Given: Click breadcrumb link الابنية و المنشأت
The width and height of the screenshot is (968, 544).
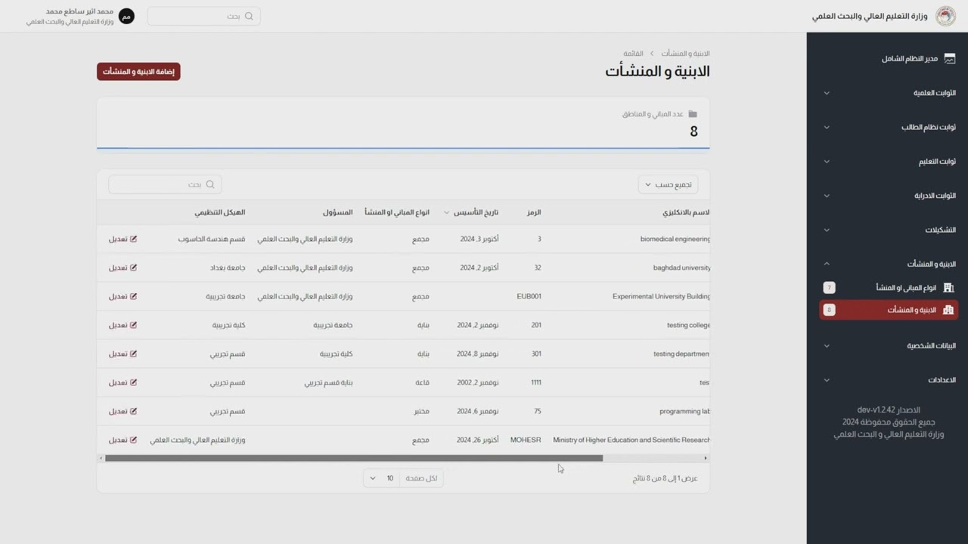Looking at the screenshot, I should point(685,54).
